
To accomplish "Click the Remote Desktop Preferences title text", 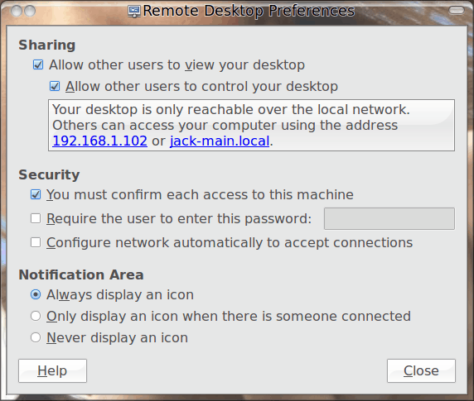I will [x=249, y=11].
